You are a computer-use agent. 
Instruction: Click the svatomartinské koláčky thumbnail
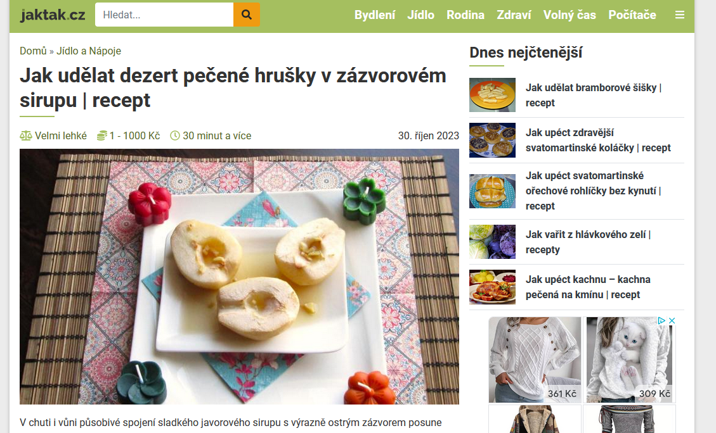[492, 140]
